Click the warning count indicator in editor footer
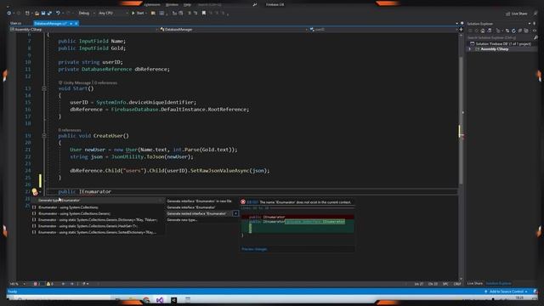Screen dimensions: 544x306 pos(50,284)
